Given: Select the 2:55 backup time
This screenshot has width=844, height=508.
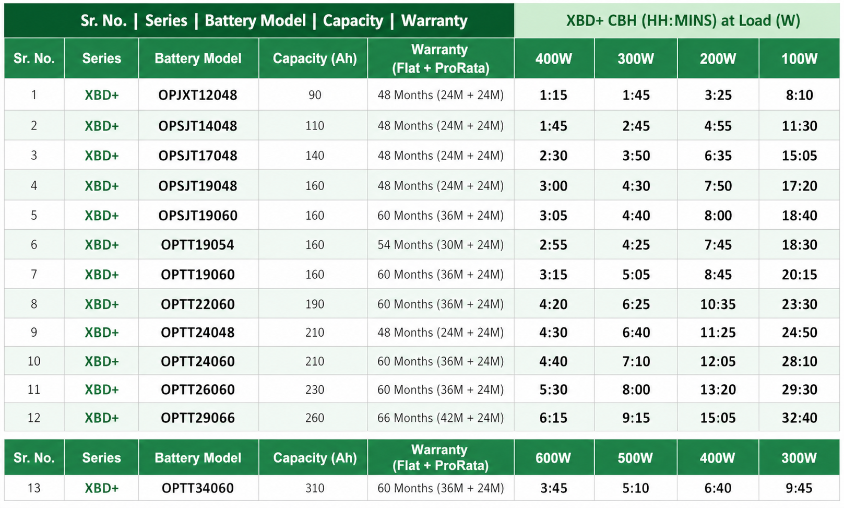Looking at the screenshot, I should pos(553,245).
